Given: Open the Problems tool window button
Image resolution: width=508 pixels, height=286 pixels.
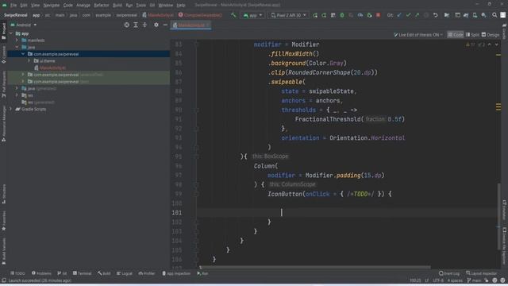Looking at the screenshot, I should (41, 273).
